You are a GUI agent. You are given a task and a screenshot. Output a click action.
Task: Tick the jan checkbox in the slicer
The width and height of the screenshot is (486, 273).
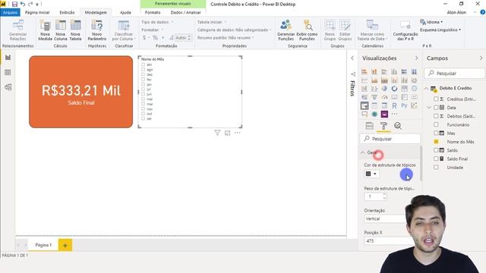click(143, 84)
